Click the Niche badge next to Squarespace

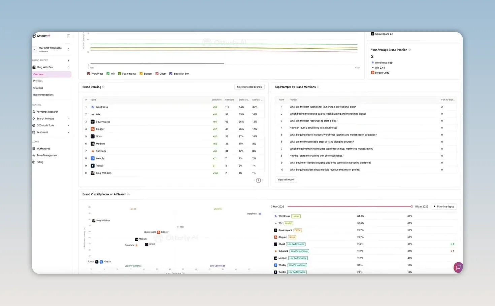tap(297, 230)
